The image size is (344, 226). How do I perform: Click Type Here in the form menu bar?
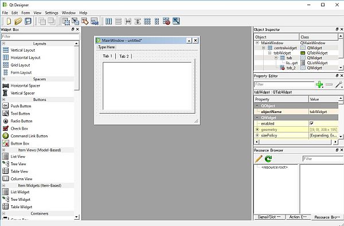(107, 47)
